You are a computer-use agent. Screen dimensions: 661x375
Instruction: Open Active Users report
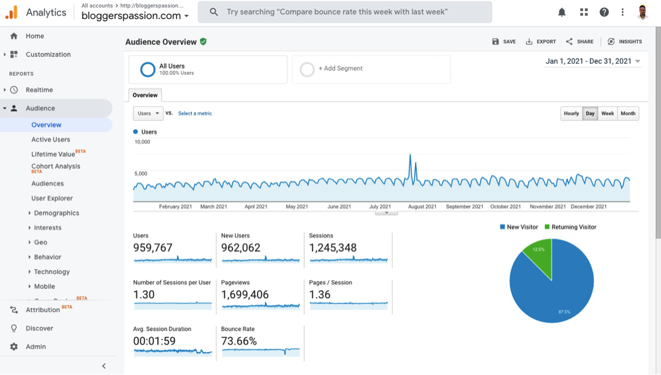click(x=51, y=140)
